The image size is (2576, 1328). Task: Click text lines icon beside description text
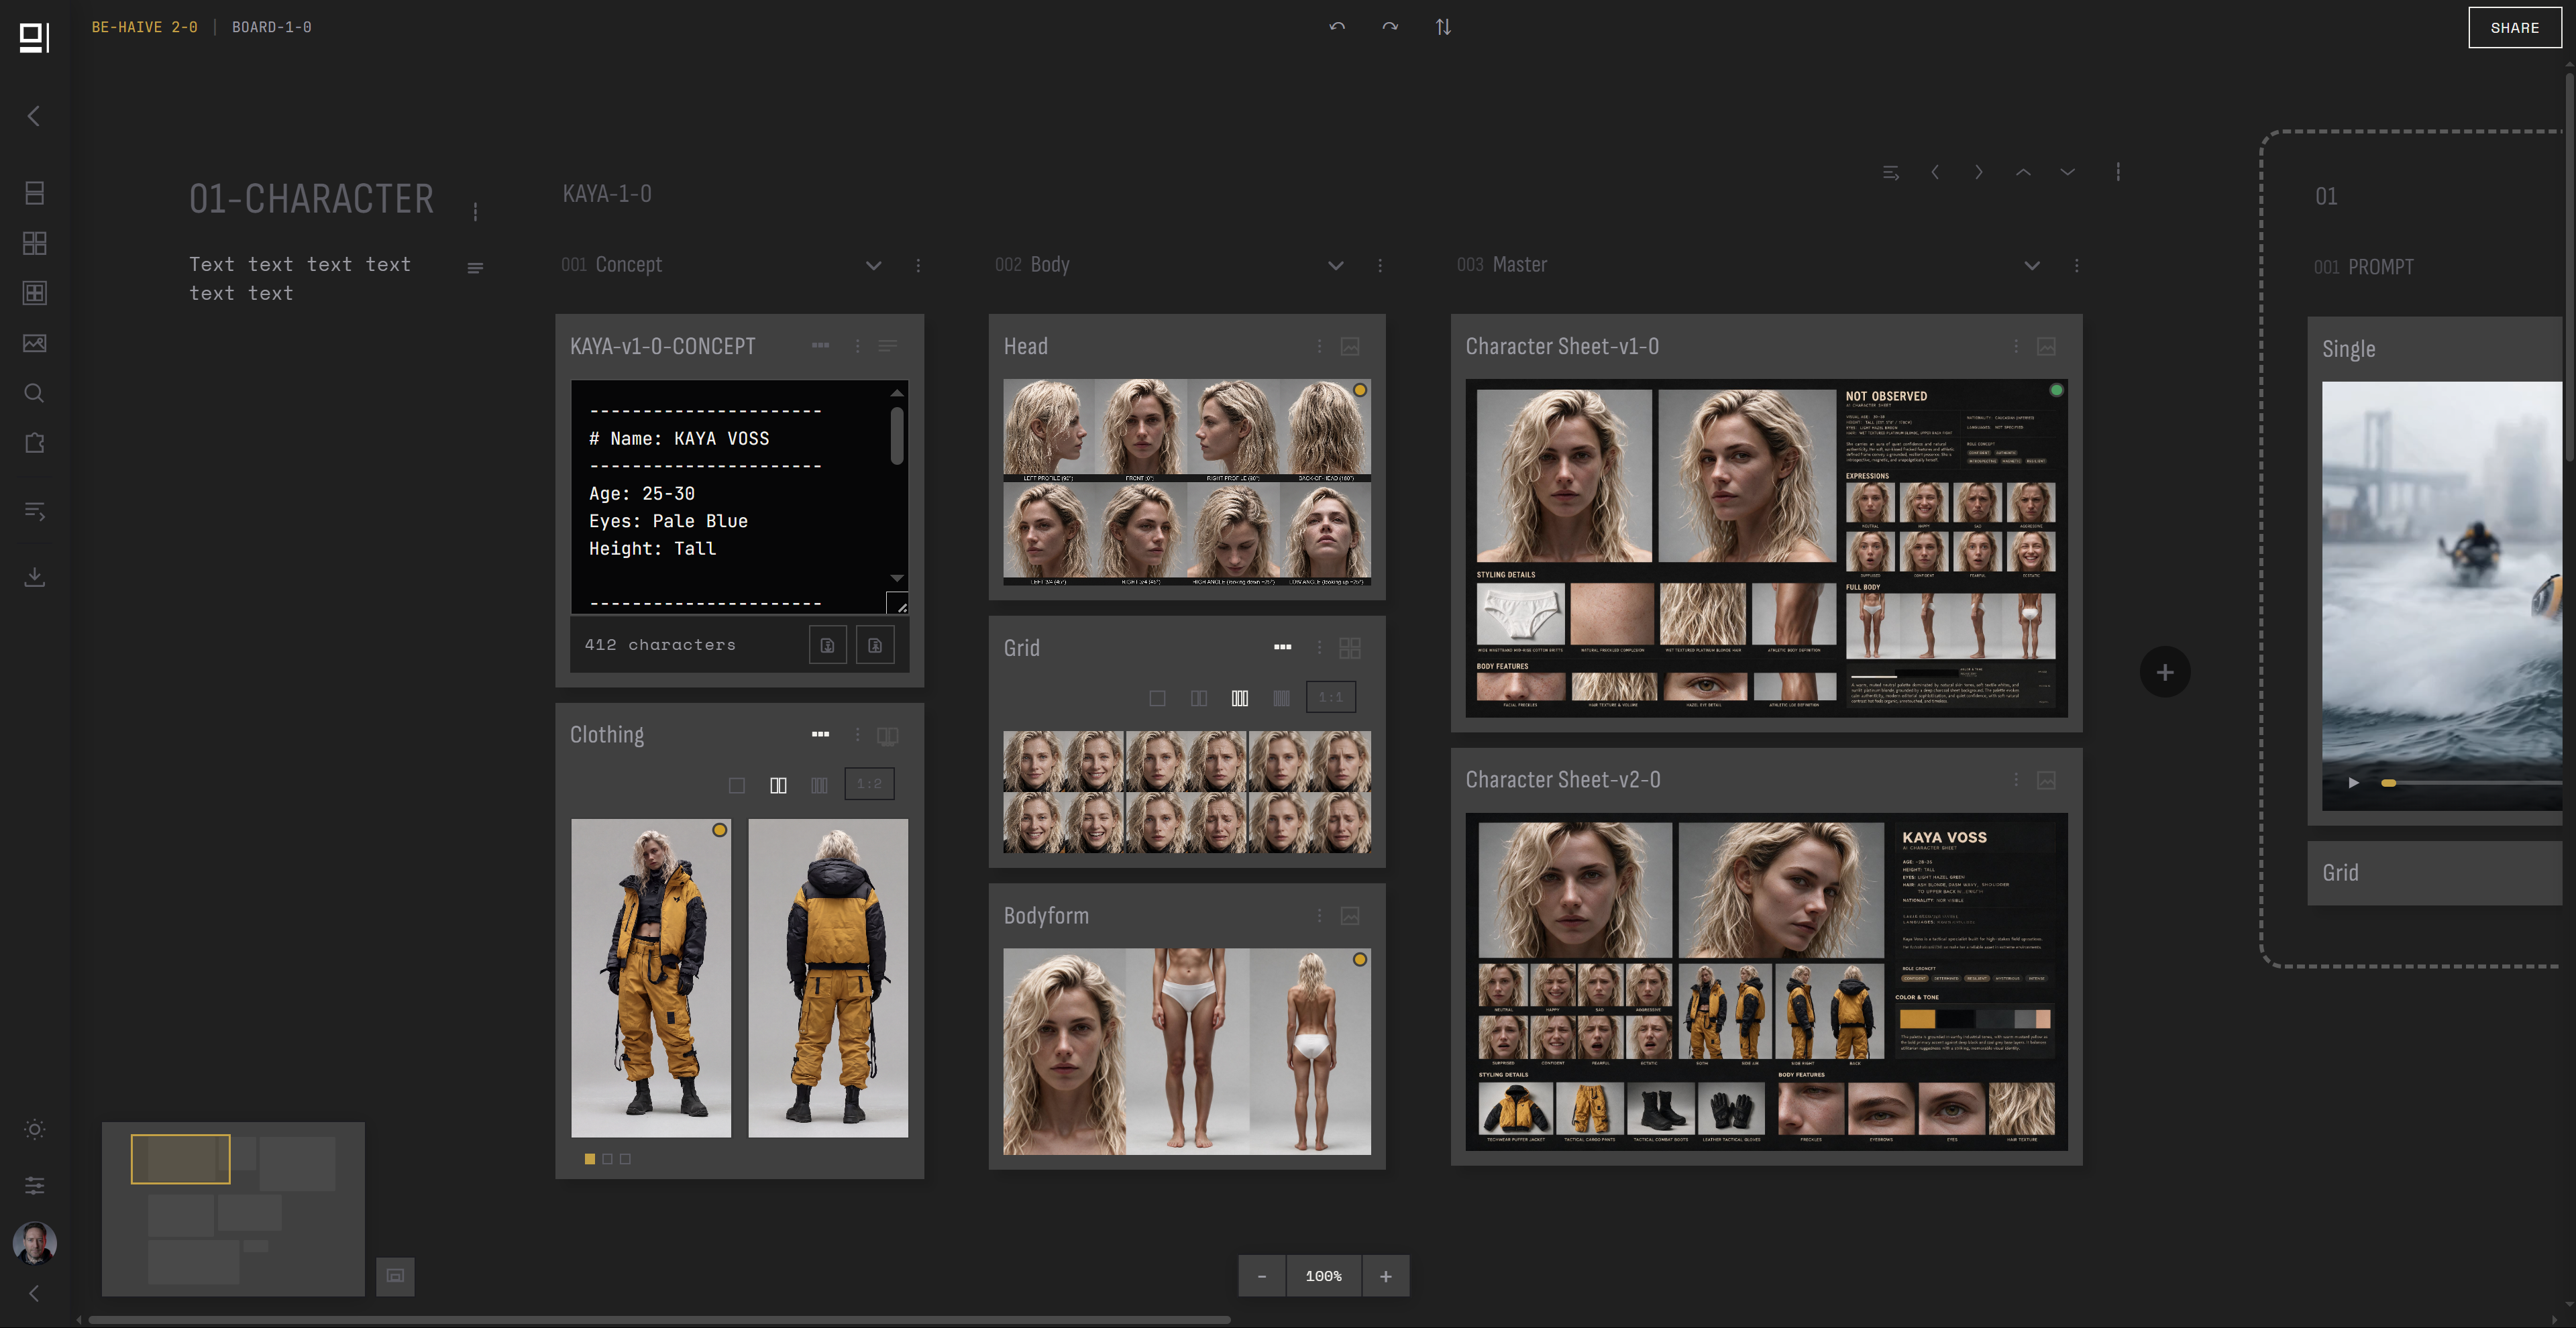point(475,268)
